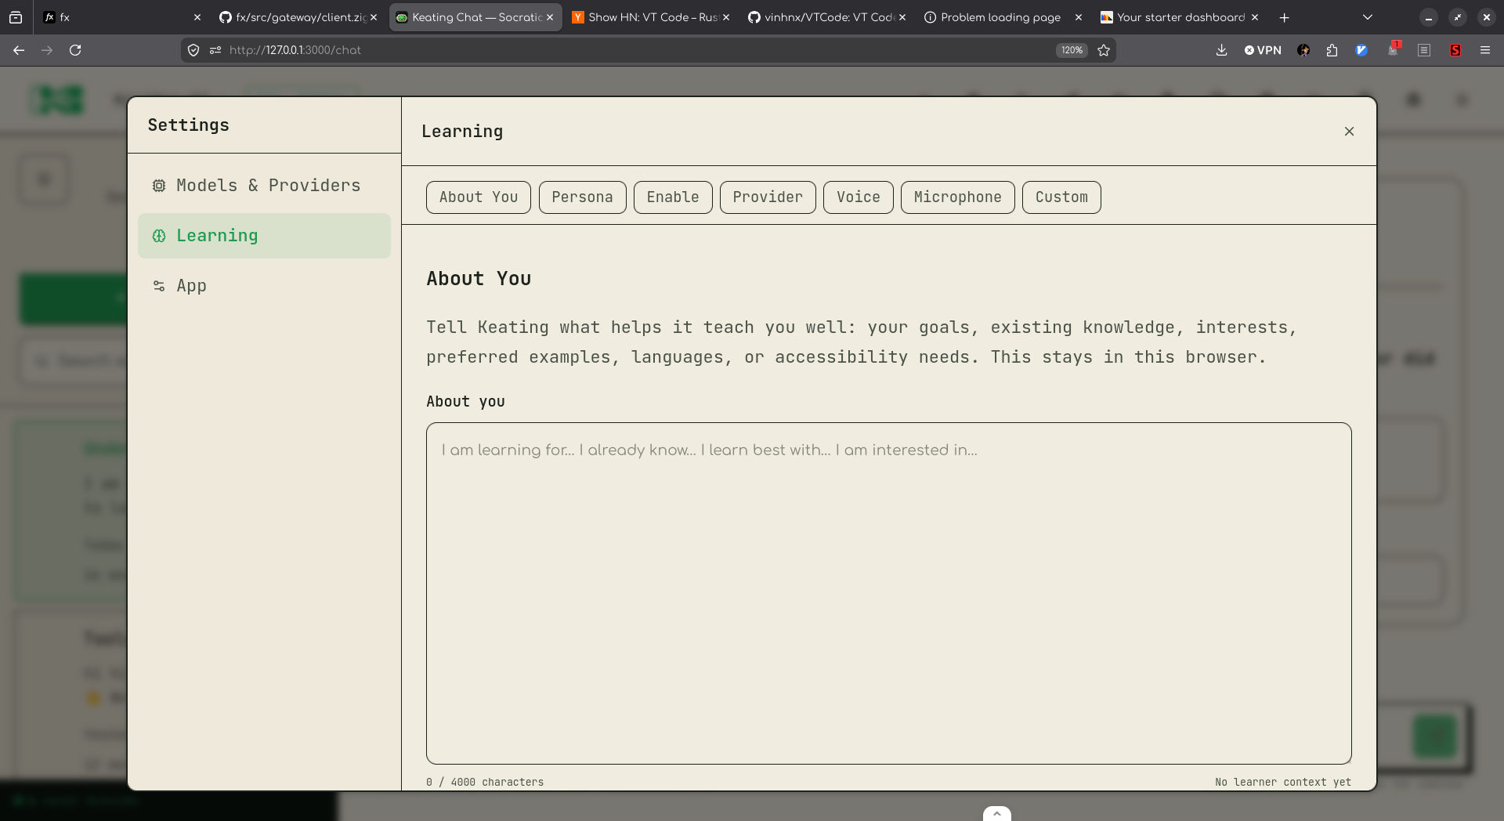Expand the list all tabs dropdown
1504x821 pixels.
tap(1368, 17)
